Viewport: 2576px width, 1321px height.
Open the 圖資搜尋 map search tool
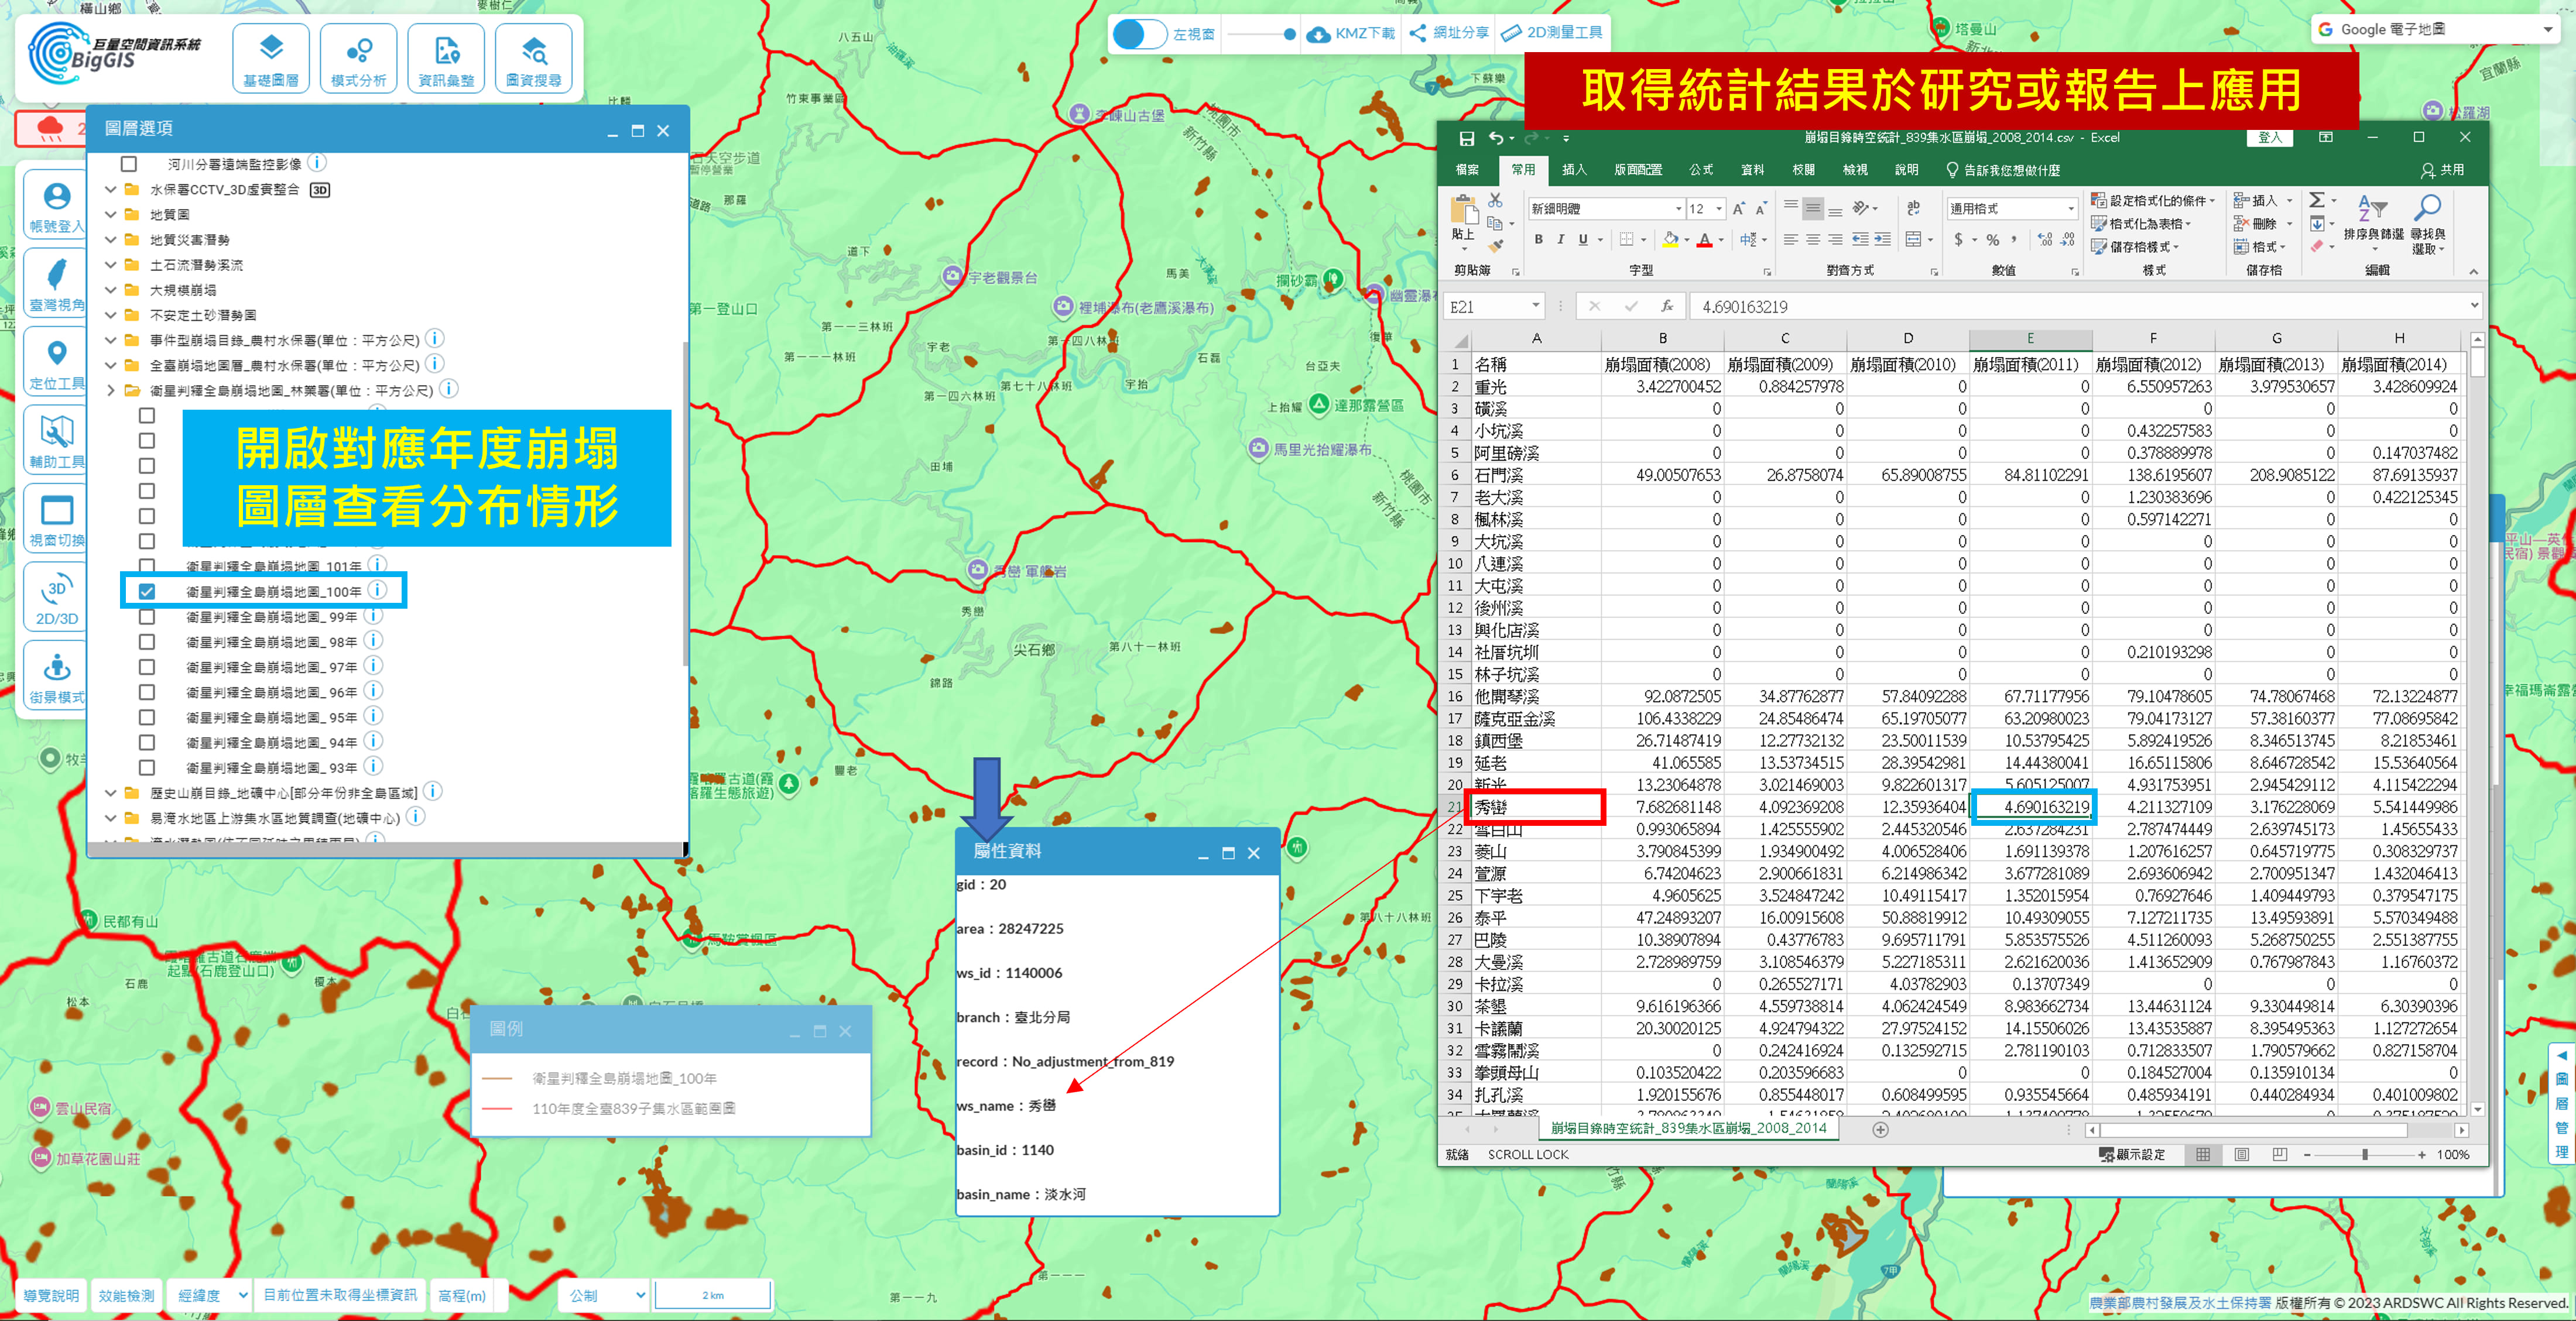tap(533, 59)
